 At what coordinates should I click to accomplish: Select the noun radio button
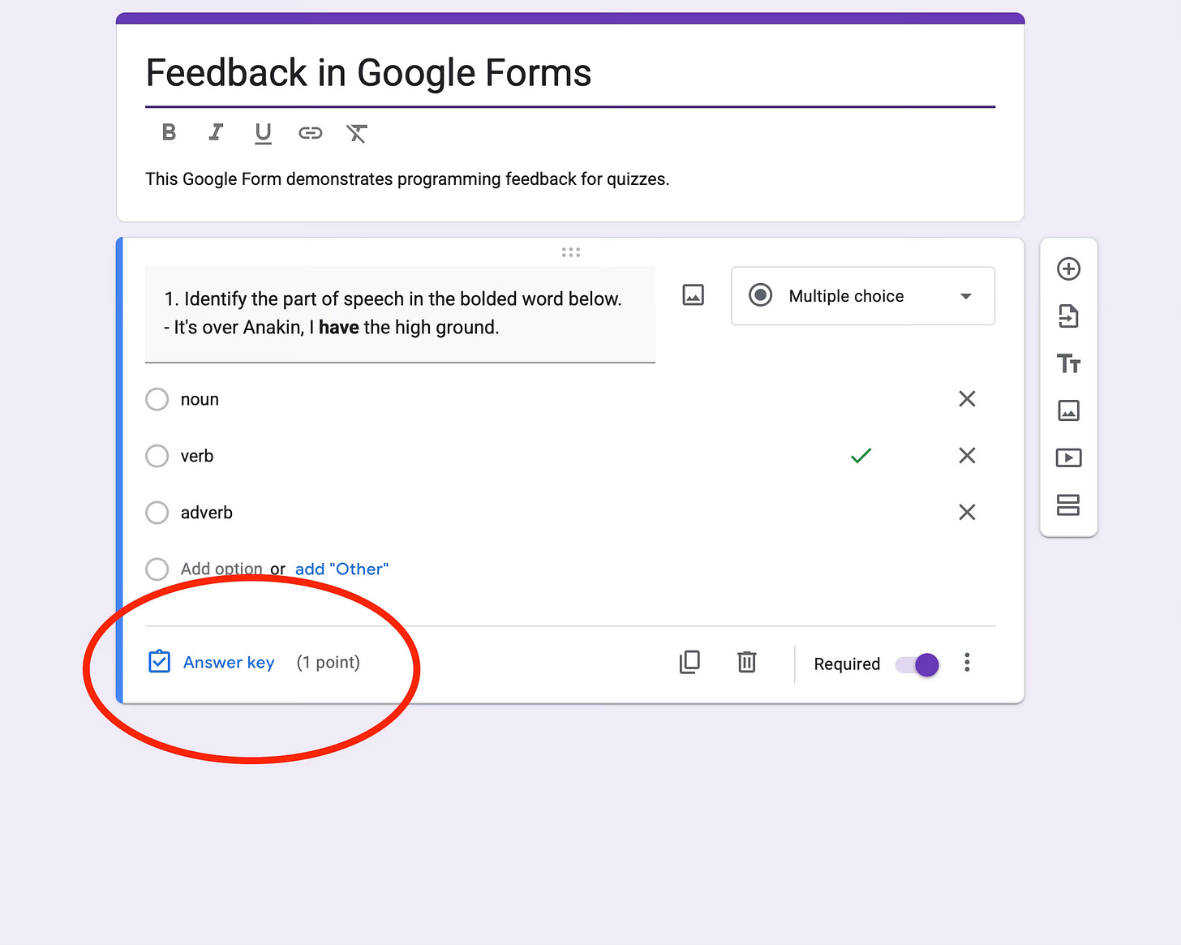pos(157,399)
